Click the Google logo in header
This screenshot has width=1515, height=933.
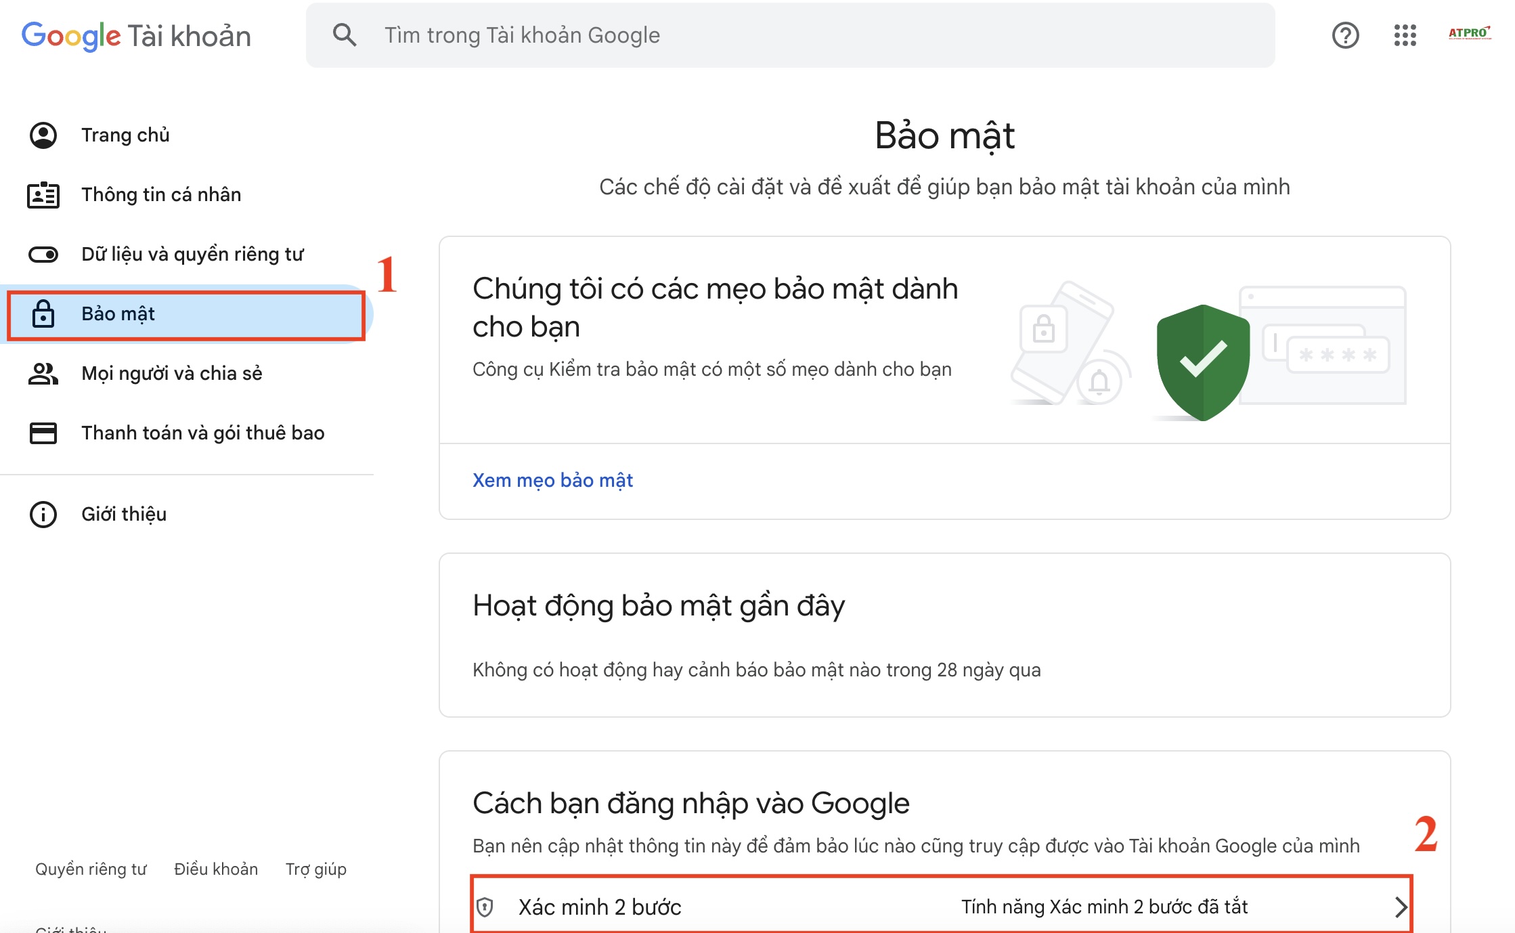pos(71,36)
